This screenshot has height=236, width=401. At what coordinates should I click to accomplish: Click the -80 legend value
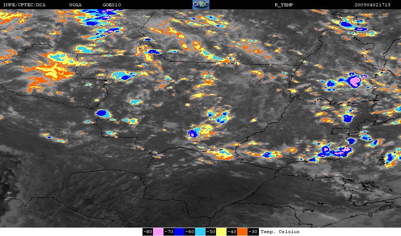[x=148, y=232]
